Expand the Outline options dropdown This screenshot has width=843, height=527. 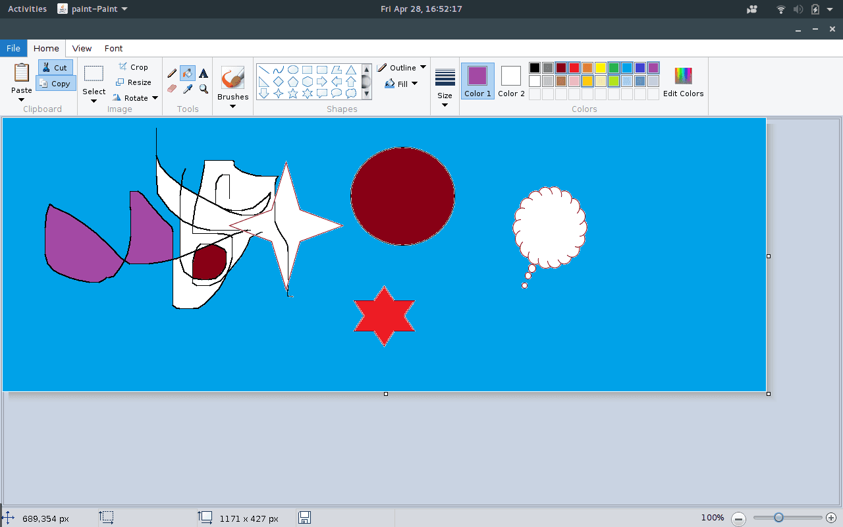click(422, 67)
